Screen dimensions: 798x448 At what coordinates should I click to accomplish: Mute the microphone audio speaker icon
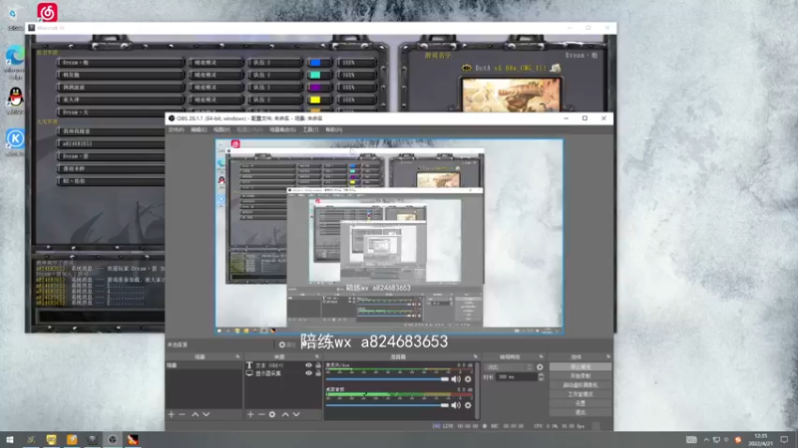[x=456, y=379]
